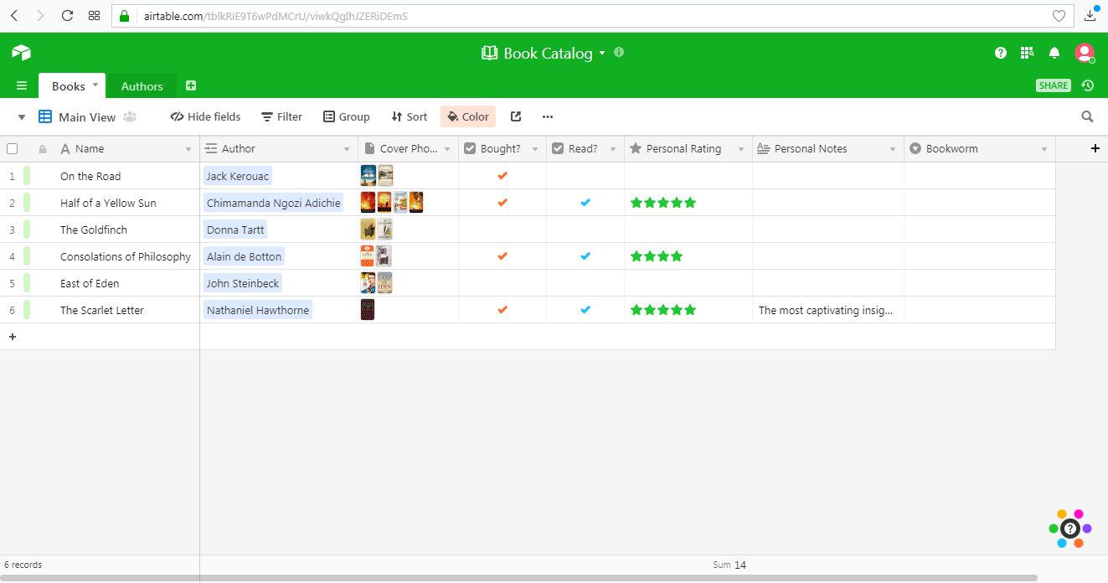Uncheck Read for Consolations of Philosophy
Viewport: 1108px width, 583px height.
[585, 256]
